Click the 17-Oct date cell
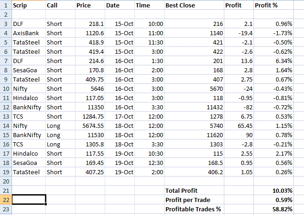The width and height of the screenshot is (304, 215). coord(120,116)
